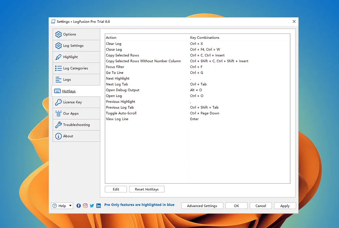Click the Ctrl + F4, Ctrl + W combination
This screenshot has width=339, height=228.
(205, 50)
